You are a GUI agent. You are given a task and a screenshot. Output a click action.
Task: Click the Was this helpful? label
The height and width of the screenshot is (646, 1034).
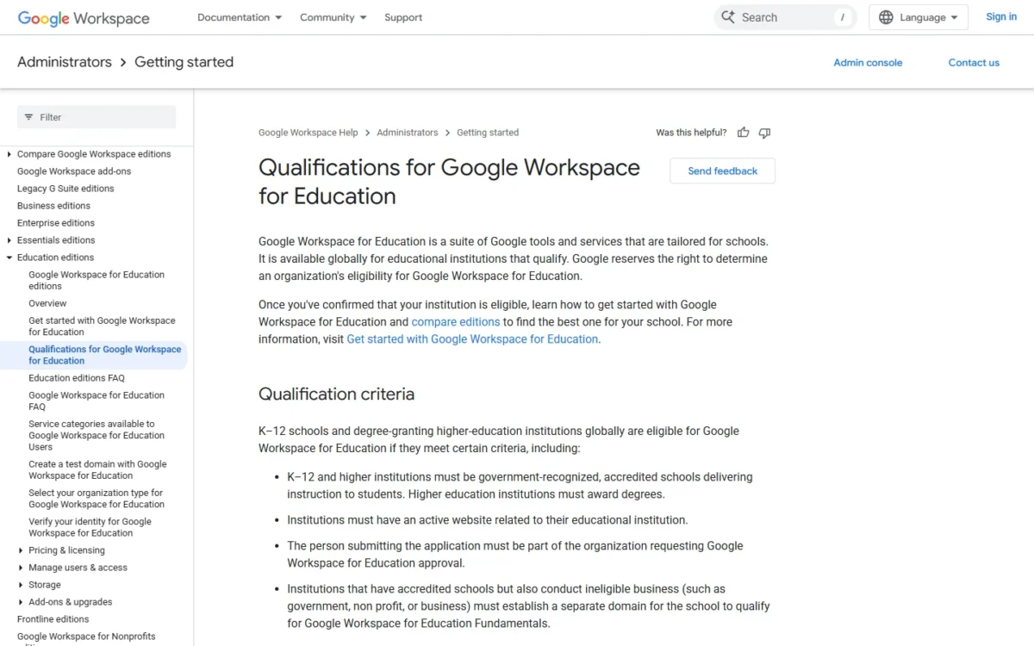(x=691, y=133)
